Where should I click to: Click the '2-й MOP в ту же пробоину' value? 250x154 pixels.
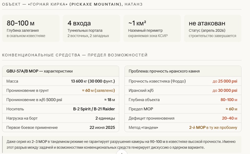213,128
